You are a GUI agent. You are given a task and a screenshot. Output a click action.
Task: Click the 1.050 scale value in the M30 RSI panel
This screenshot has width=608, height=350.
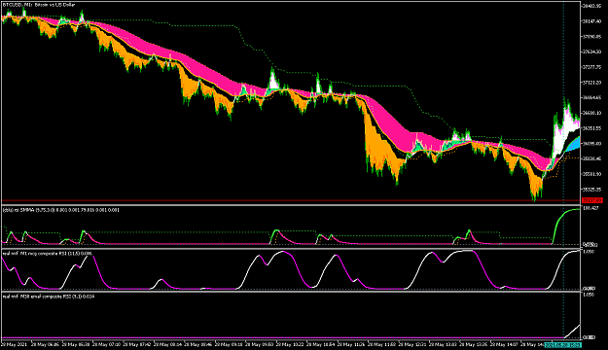589,295
